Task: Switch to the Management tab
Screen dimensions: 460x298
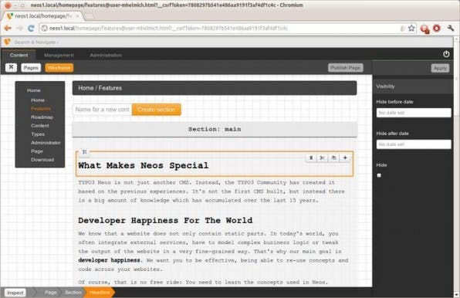Action: 59,55
